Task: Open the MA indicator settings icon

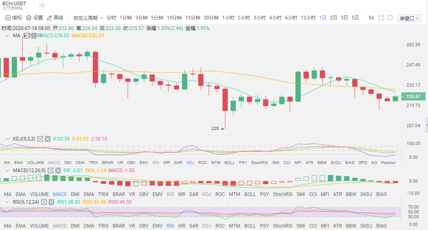Action: pos(26,36)
